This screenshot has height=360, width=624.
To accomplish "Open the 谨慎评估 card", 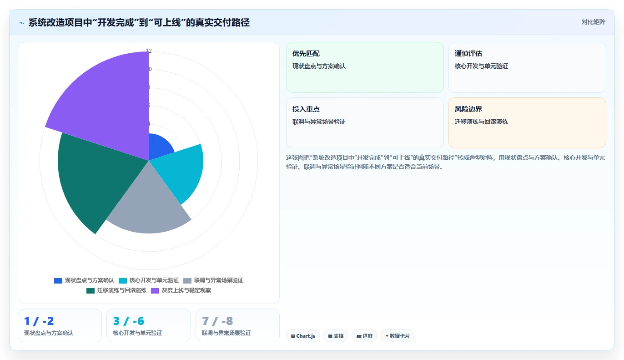I will point(527,67).
